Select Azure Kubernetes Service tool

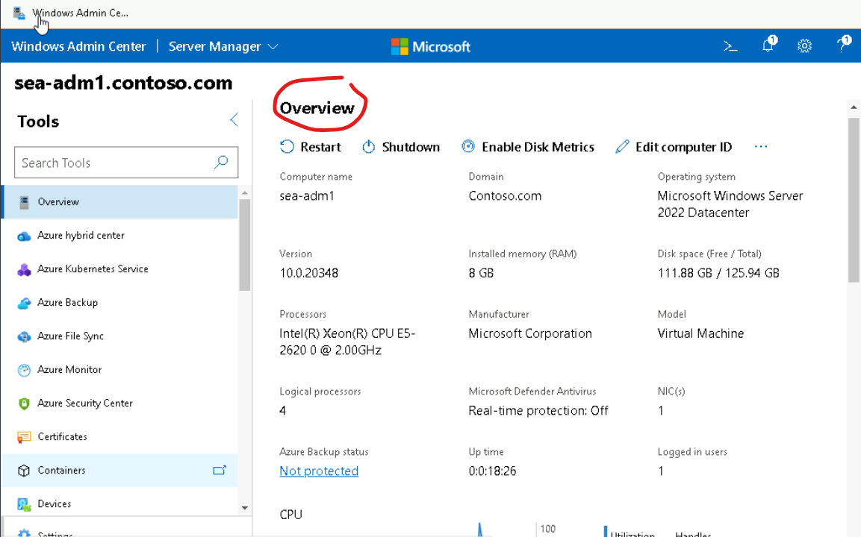coord(119,268)
